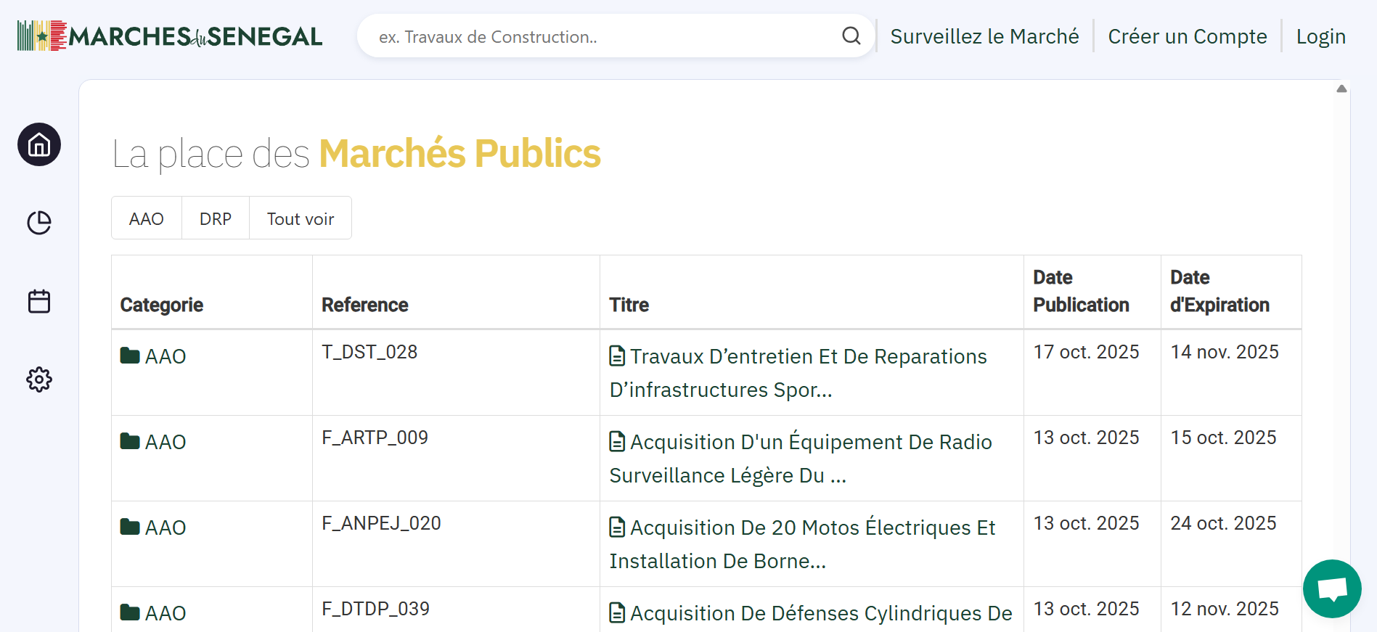Open the settings gear icon

[x=39, y=379]
